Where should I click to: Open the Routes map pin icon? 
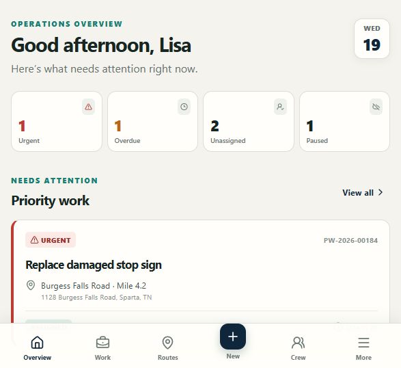168,343
